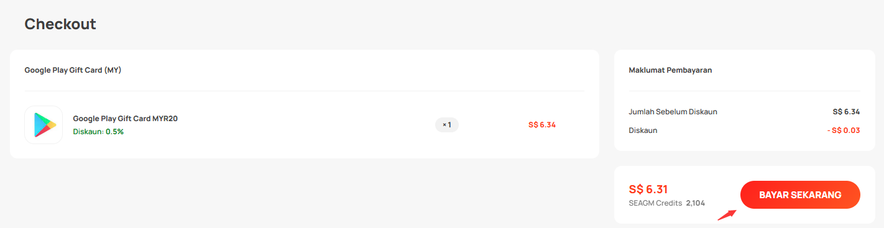The height and width of the screenshot is (228, 884).
Task: Click the red arrow pointing at pay button
Action: pyautogui.click(x=727, y=215)
